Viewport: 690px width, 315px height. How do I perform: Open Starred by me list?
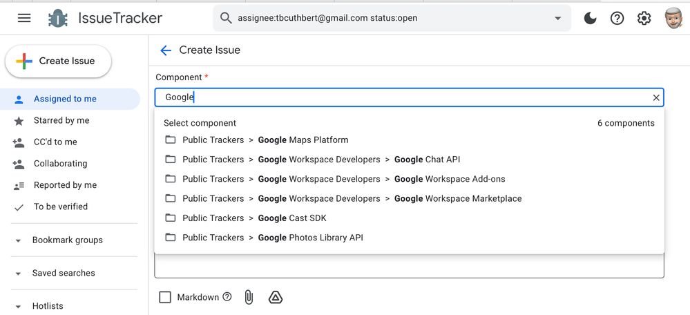point(61,120)
